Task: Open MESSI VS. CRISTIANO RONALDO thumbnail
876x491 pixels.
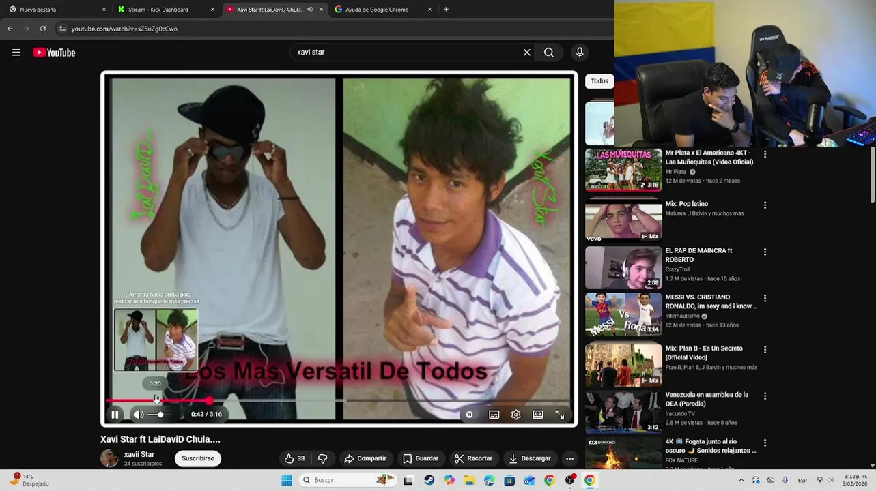Action: click(x=623, y=314)
